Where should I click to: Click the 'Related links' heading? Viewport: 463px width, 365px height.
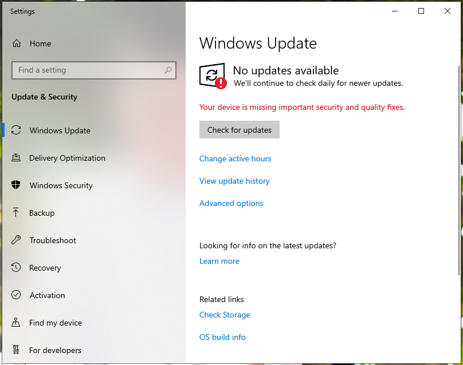pos(222,299)
